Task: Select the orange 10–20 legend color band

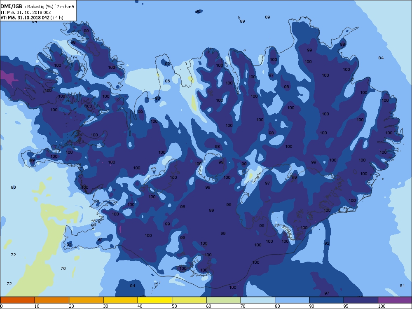Action: [52, 300]
